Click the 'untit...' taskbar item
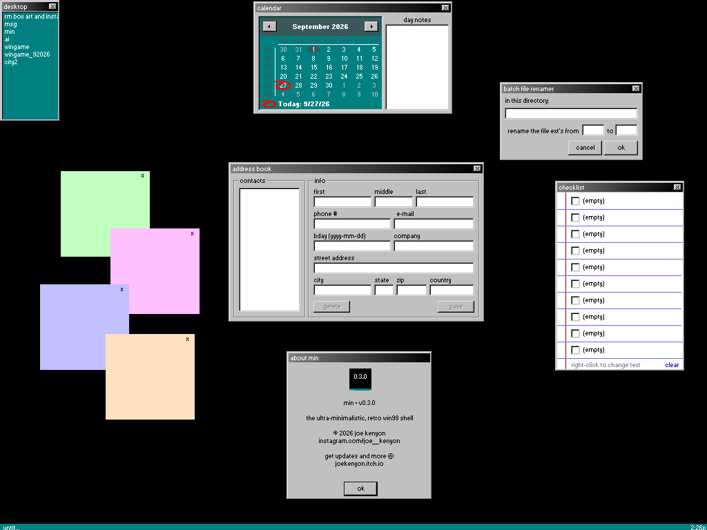 [x=11, y=527]
